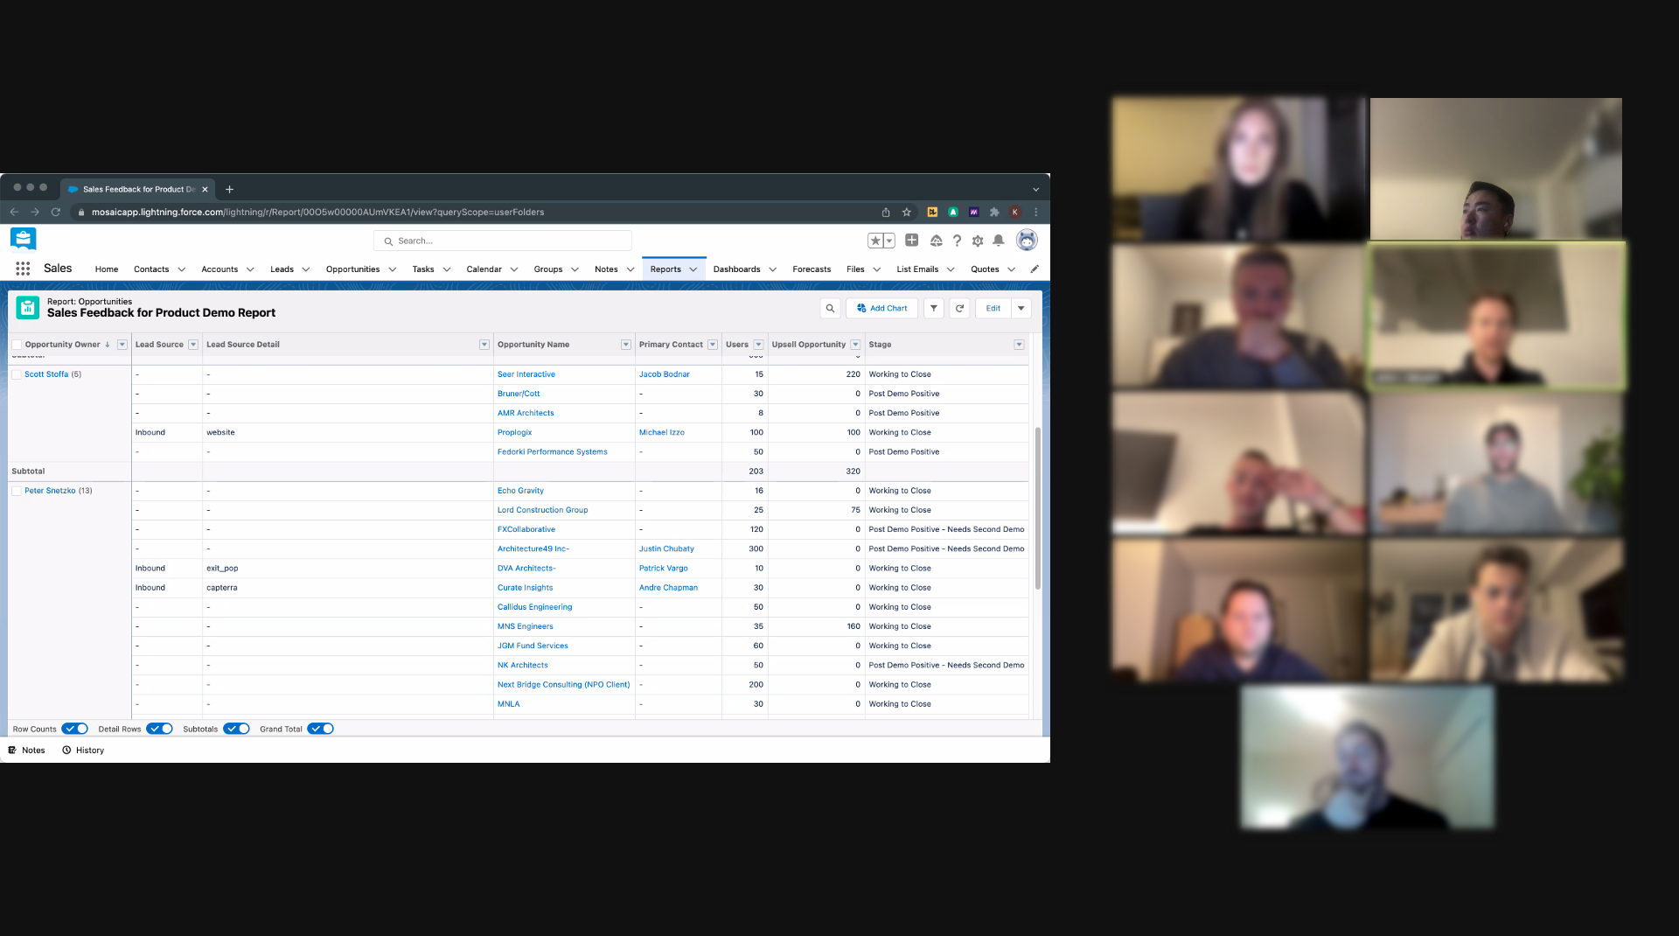
Task: Open a new browser tab
Action: point(229,189)
